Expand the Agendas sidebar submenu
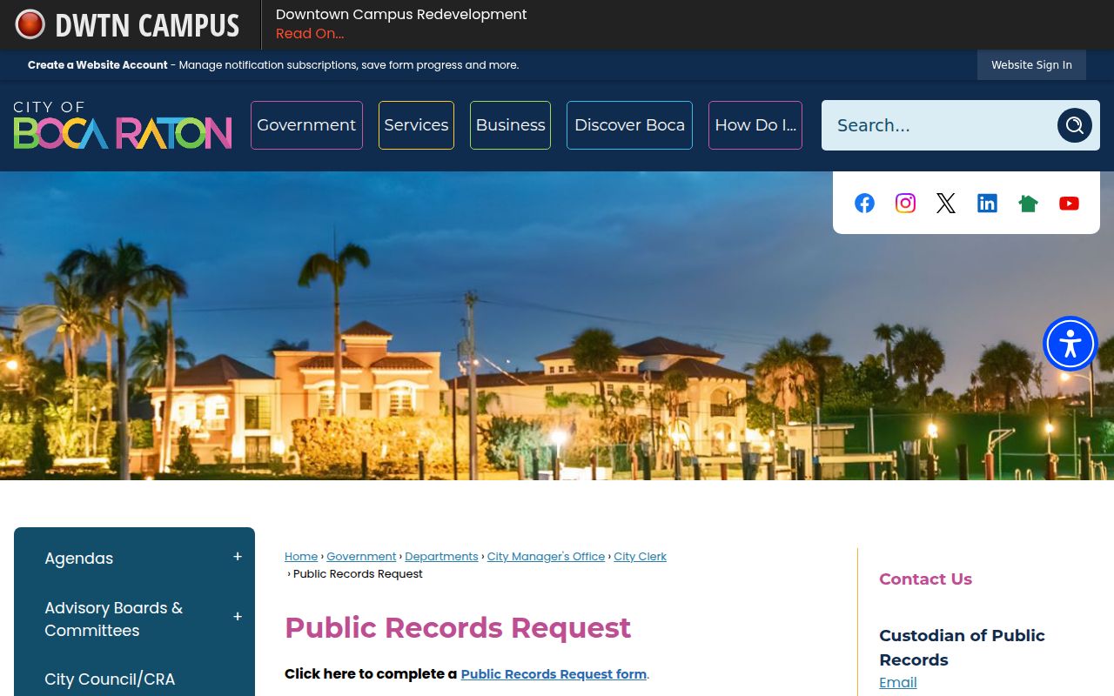The width and height of the screenshot is (1114, 696). pos(238,557)
